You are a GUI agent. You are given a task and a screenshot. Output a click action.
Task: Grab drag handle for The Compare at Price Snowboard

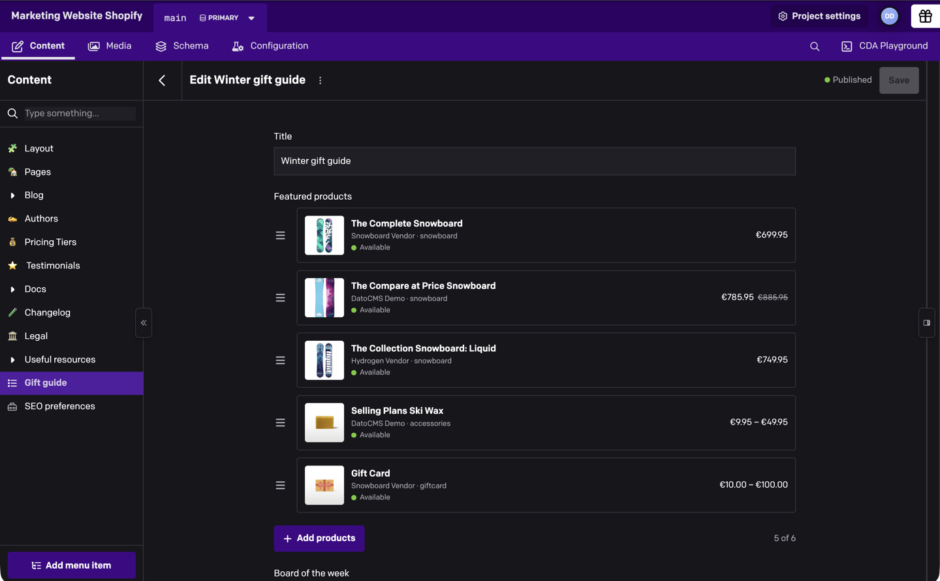pyautogui.click(x=280, y=298)
